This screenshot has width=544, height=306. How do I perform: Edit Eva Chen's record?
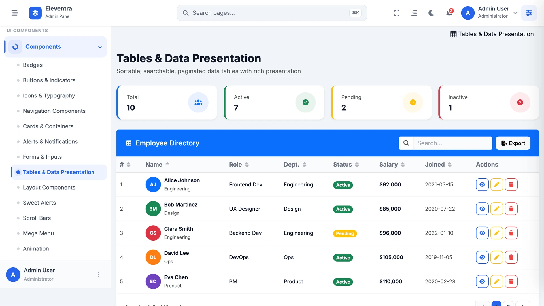[x=497, y=281]
